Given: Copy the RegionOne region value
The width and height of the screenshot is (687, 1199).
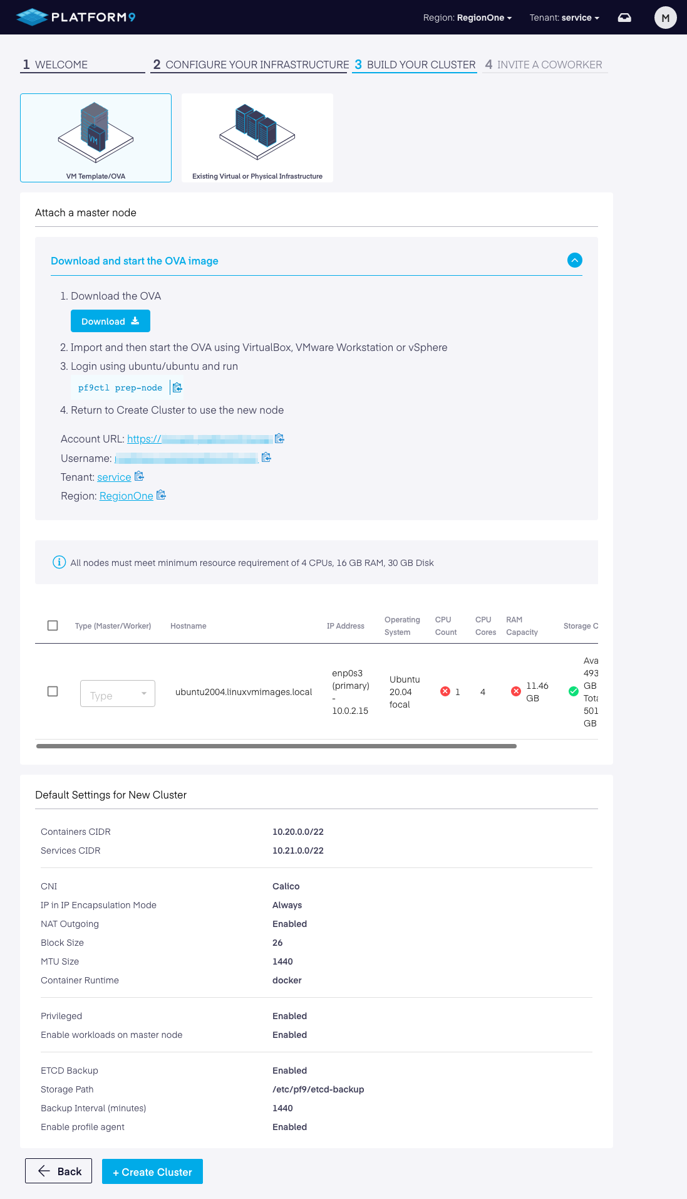Looking at the screenshot, I should click(x=161, y=495).
